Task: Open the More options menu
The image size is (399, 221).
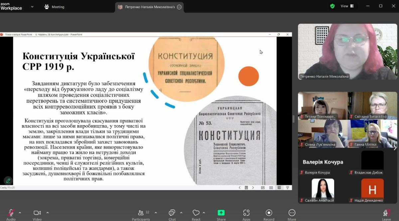Action: (292, 213)
